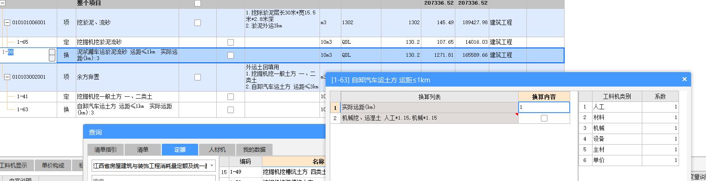Open the ellipsis browse button beside code 1-66
706x181 pixels.
click(52, 55)
